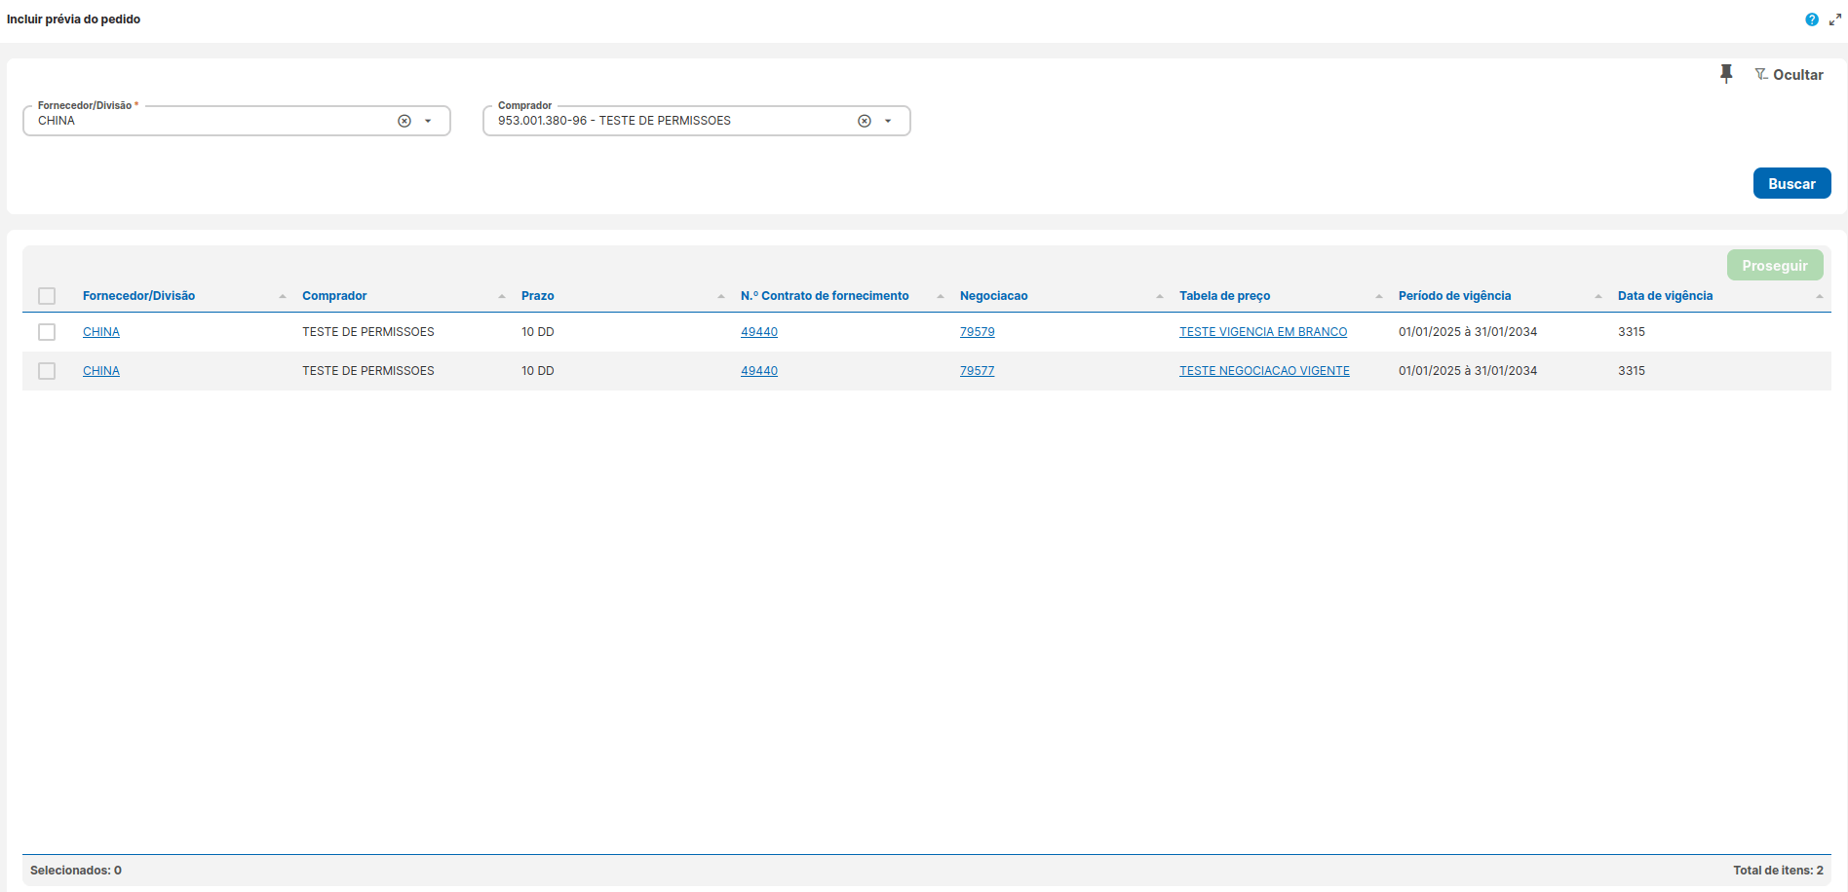Image resolution: width=1848 pixels, height=892 pixels.
Task: Sort by Data de vigência arrow
Action: click(x=1820, y=296)
